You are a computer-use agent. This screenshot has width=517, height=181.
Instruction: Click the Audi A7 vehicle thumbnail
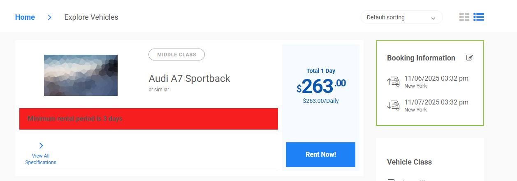(x=81, y=75)
